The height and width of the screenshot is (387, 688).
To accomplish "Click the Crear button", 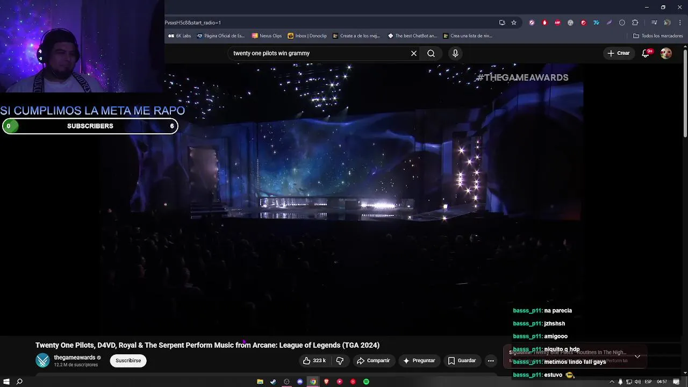I will [x=618, y=53].
